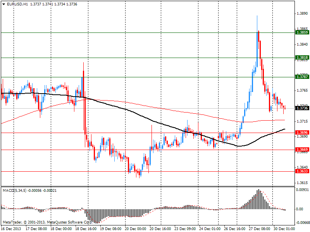Click the red 1.3696 support level label
The width and height of the screenshot is (310, 232).
click(x=302, y=133)
